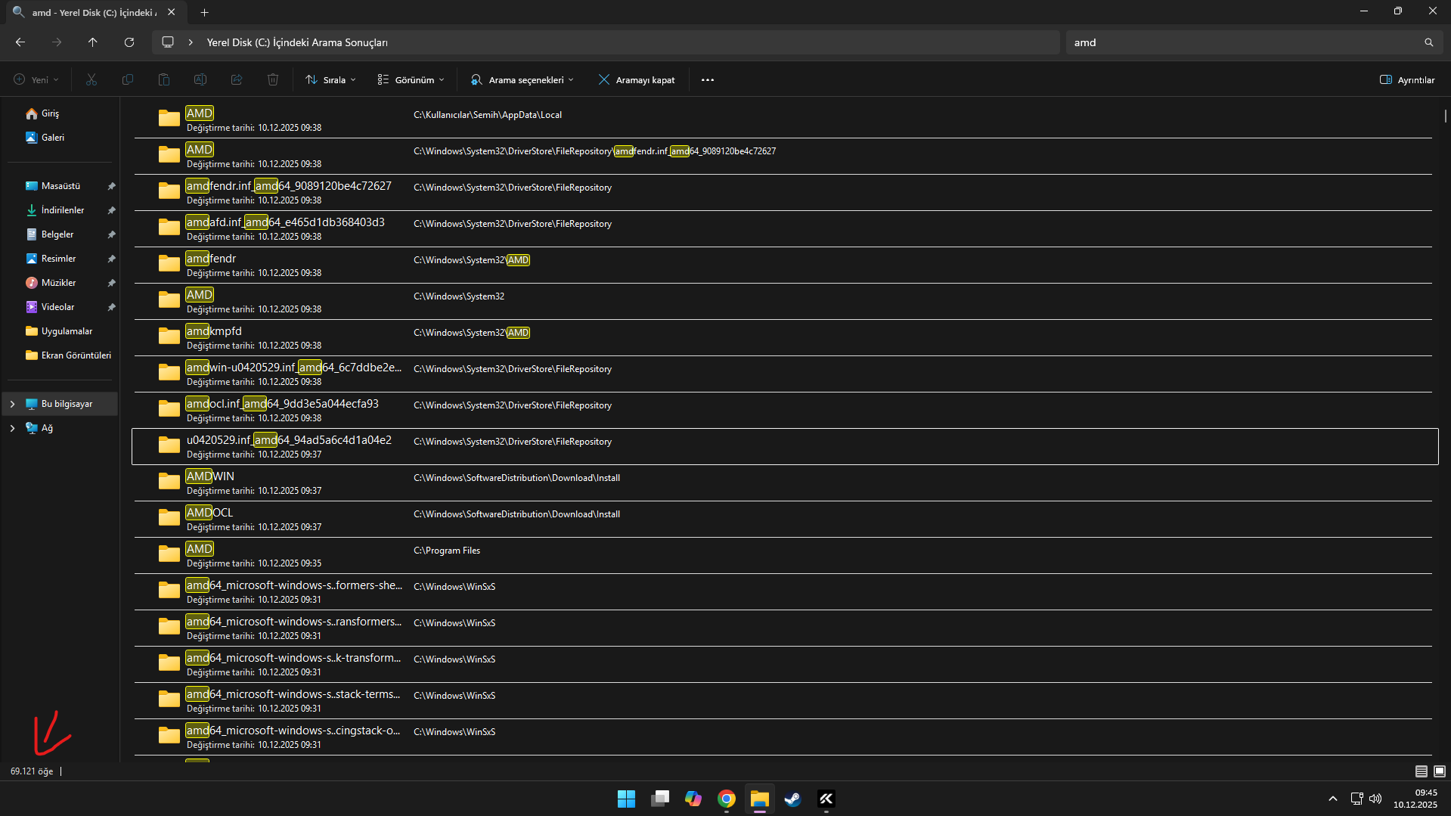The image size is (1451, 816).
Task: Click the search magnifier icon in search box
Action: 1428,42
